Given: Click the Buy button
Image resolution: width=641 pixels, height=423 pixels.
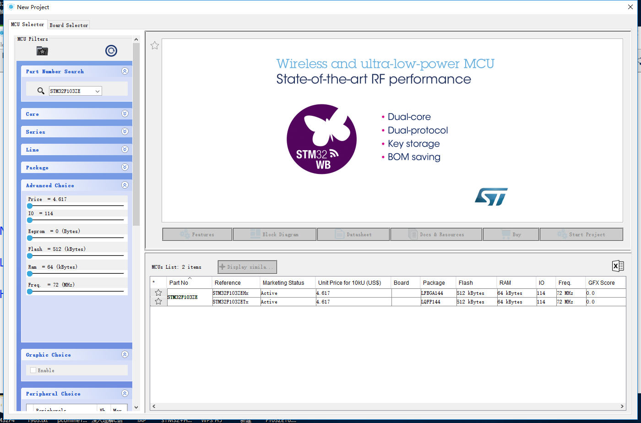Looking at the screenshot, I should [511, 234].
